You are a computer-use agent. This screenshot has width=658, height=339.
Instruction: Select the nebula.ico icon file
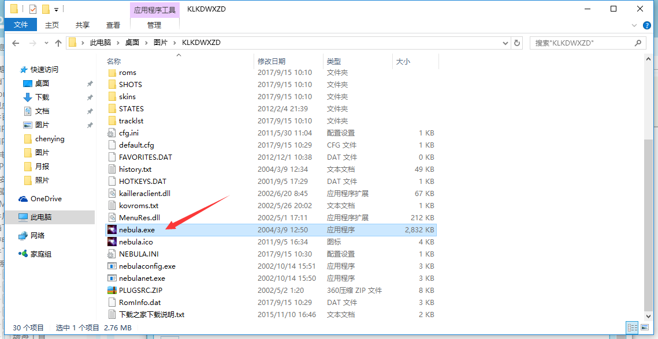(136, 242)
